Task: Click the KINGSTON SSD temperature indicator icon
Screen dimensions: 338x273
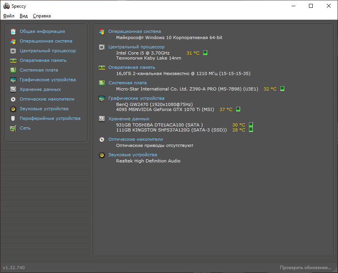Action: (x=251, y=130)
